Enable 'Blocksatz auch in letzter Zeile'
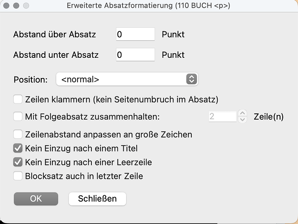The height and width of the screenshot is (224, 298). click(18, 176)
